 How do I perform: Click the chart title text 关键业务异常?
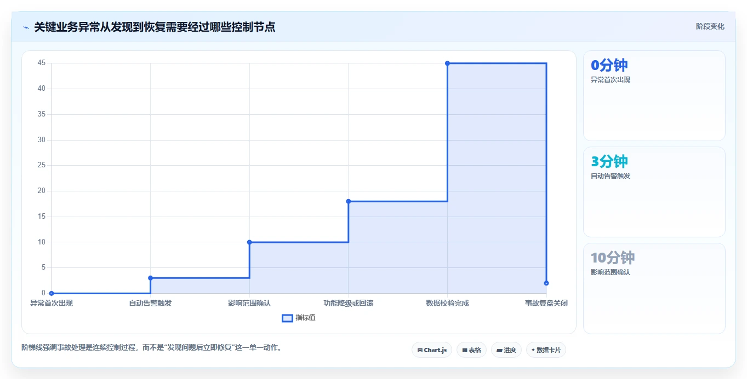click(x=67, y=27)
